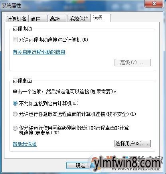Click the 远程协助 group heading
The image size is (166, 174).
pyautogui.click(x=22, y=29)
